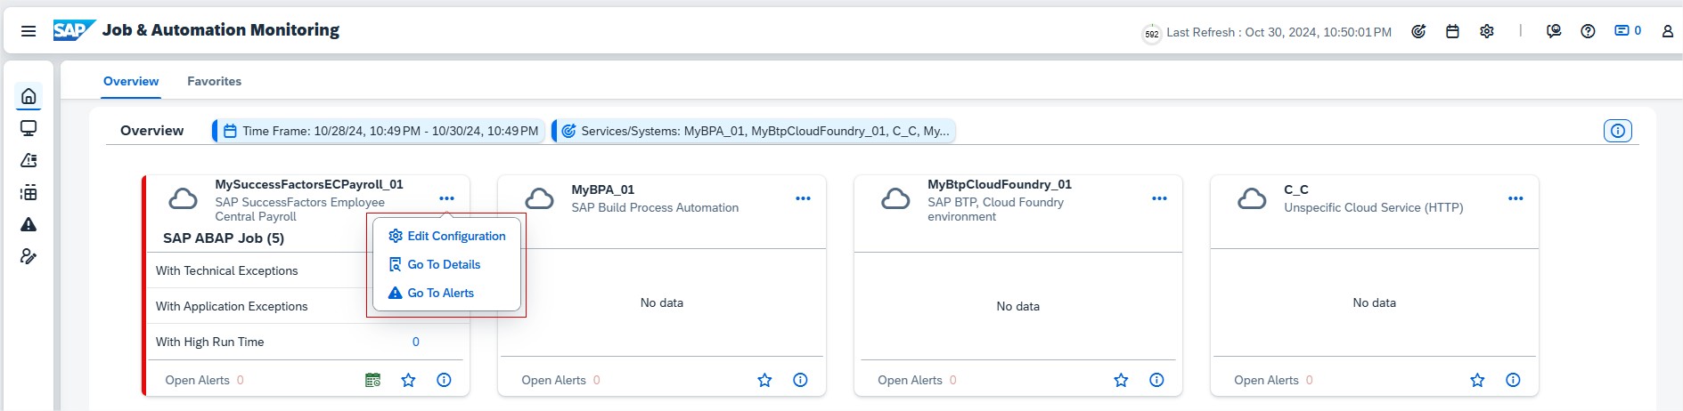Click the calendar icon in the header

point(1452,31)
